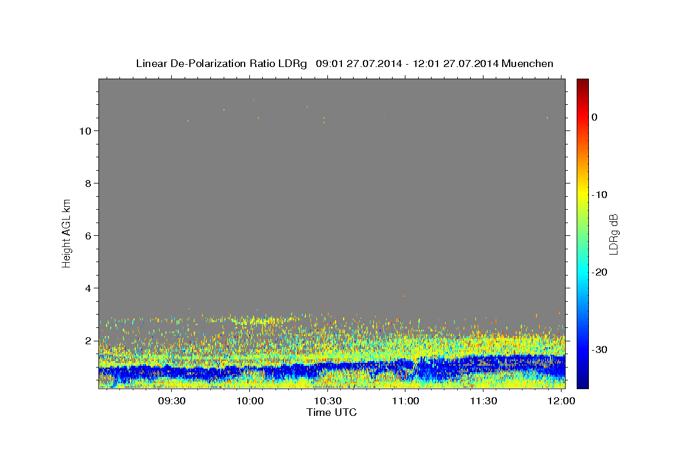The height and width of the screenshot is (466, 699).
Task: Click the location label 'Muenchen' in the title
Action: click(x=527, y=63)
